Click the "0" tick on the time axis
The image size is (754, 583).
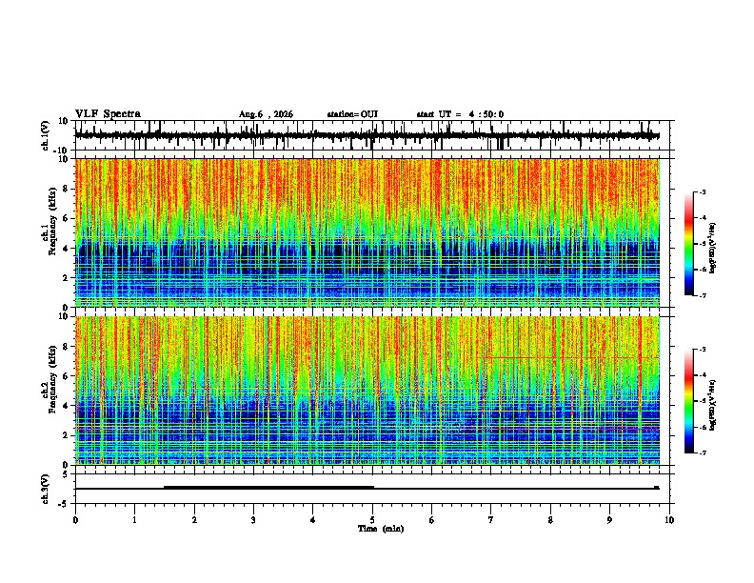coord(75,520)
